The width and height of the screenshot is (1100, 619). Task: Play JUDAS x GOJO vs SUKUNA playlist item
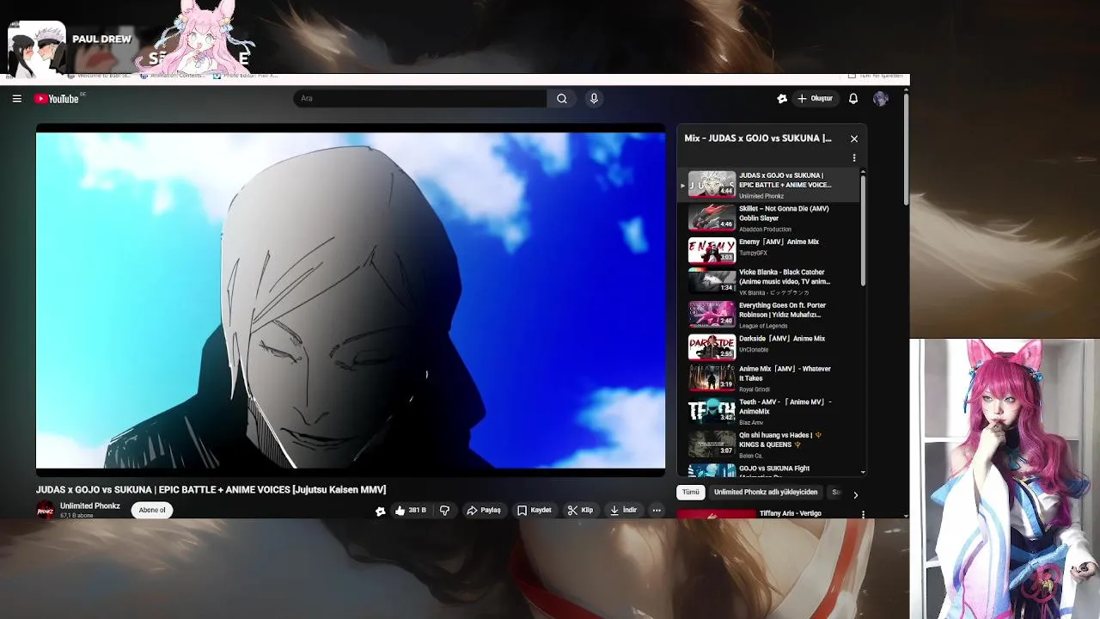[769, 185]
